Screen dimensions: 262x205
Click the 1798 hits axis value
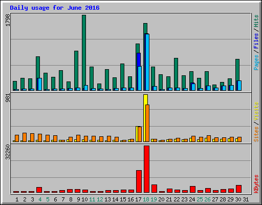[8, 20]
